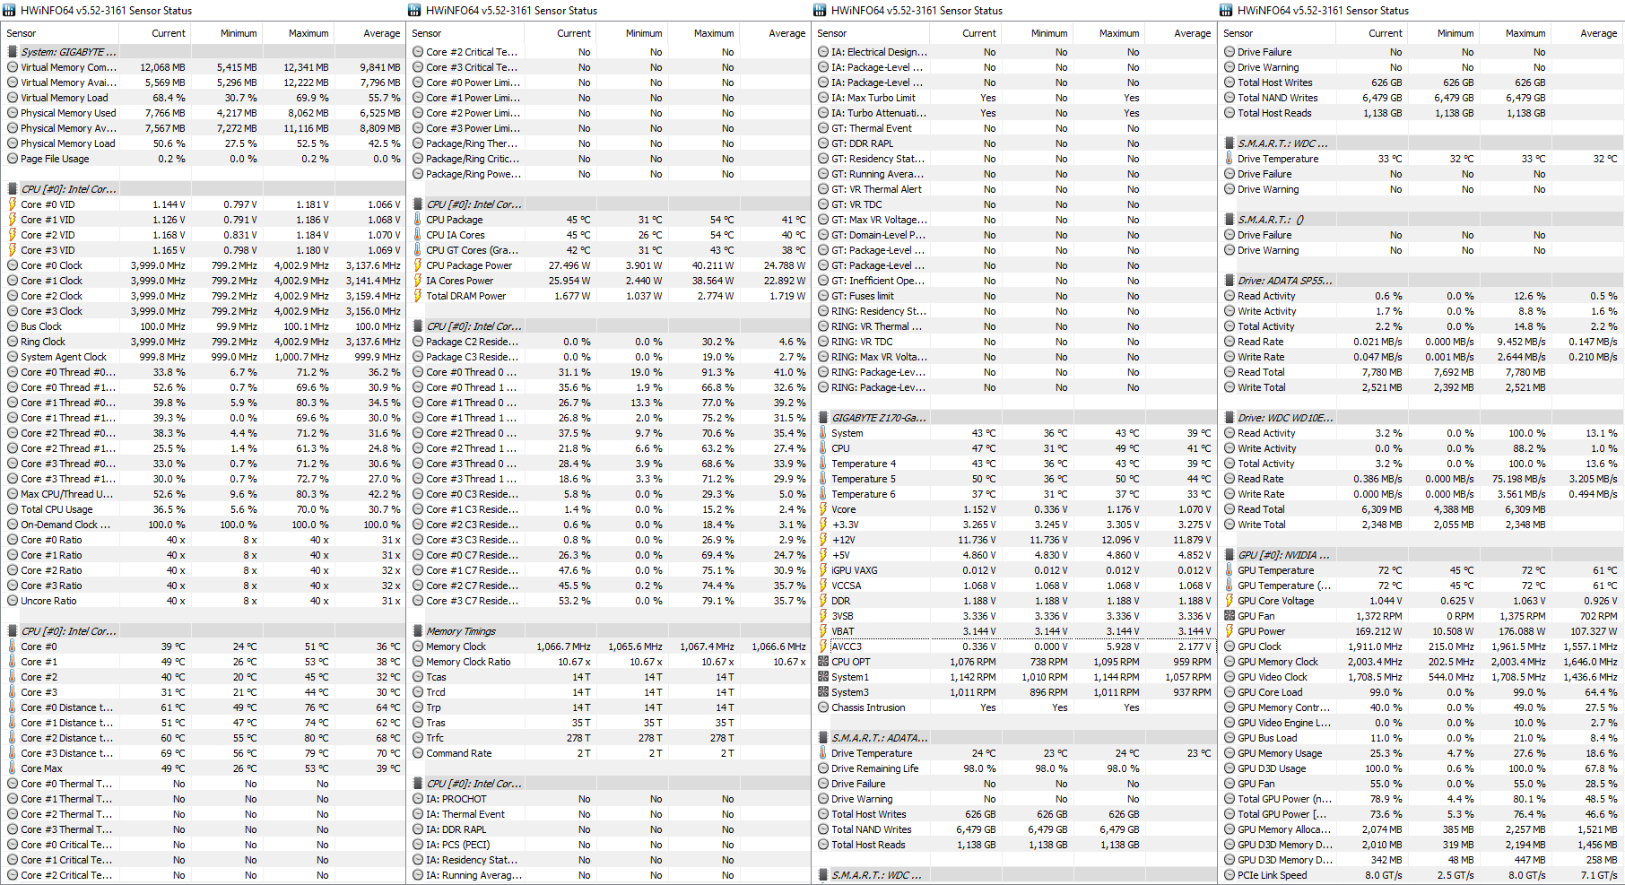Click the power icon beside CPU Package Power
The image size is (1625, 885).
[418, 265]
